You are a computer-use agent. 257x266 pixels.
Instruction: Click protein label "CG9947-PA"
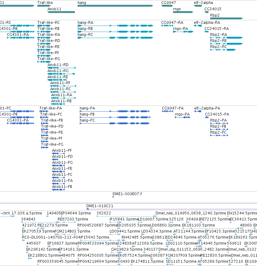[x=173, y=108]
